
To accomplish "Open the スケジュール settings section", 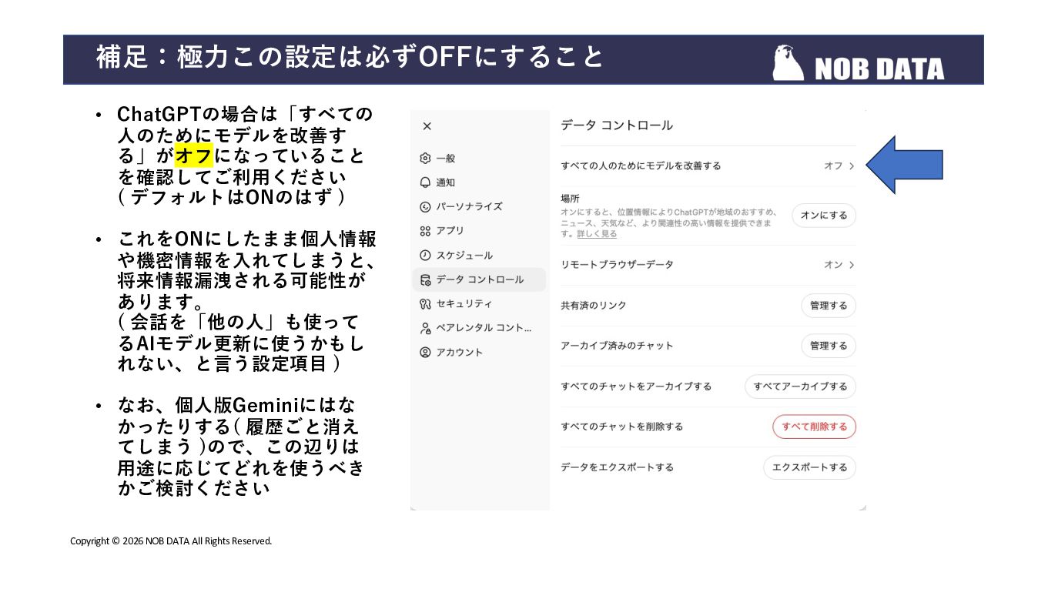I will [x=478, y=255].
